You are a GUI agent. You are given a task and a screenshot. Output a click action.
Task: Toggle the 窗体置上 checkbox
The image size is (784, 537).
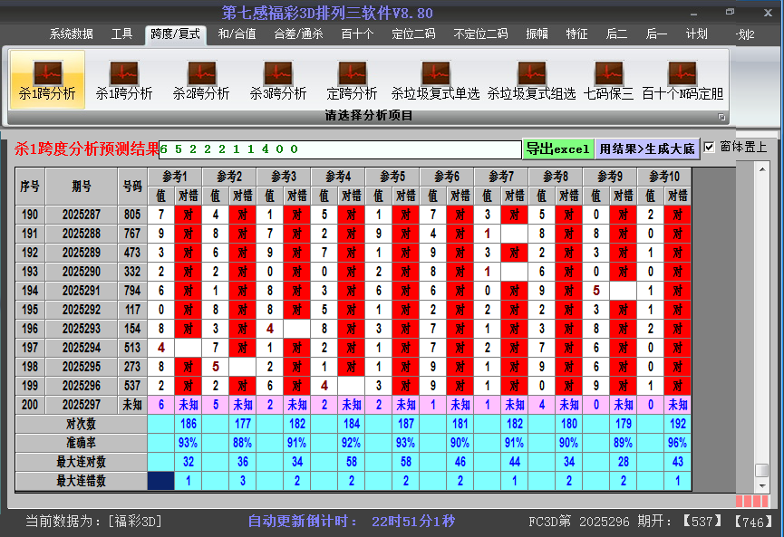710,147
